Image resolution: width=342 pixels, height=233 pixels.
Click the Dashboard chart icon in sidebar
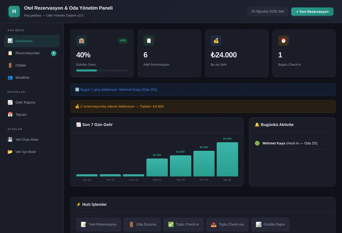[x=10, y=41]
